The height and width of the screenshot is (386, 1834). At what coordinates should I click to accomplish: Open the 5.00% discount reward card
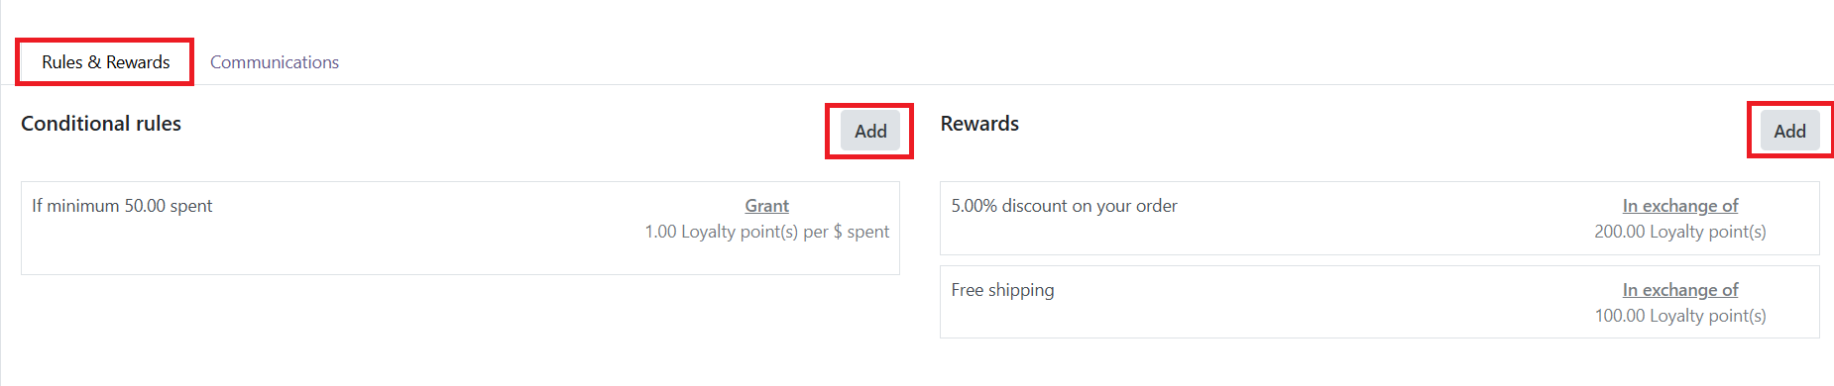1379,218
